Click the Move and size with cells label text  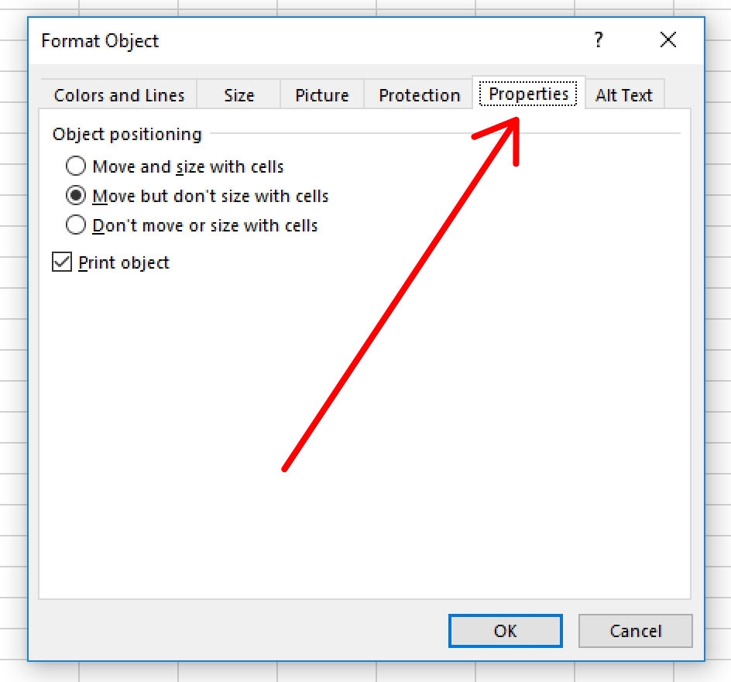[x=188, y=166]
